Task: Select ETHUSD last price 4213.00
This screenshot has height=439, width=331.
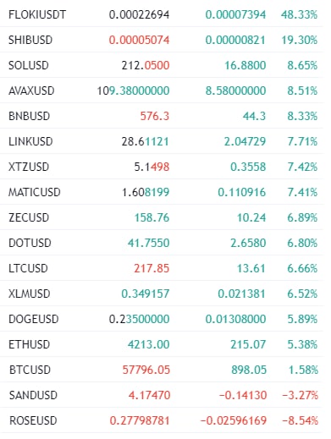Action: tap(148, 344)
